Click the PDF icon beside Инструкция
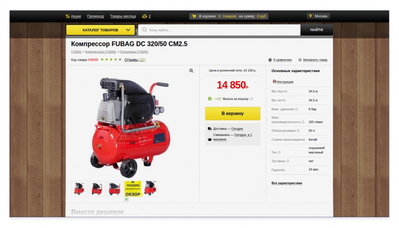This screenshot has width=399, height=228. (x=274, y=82)
